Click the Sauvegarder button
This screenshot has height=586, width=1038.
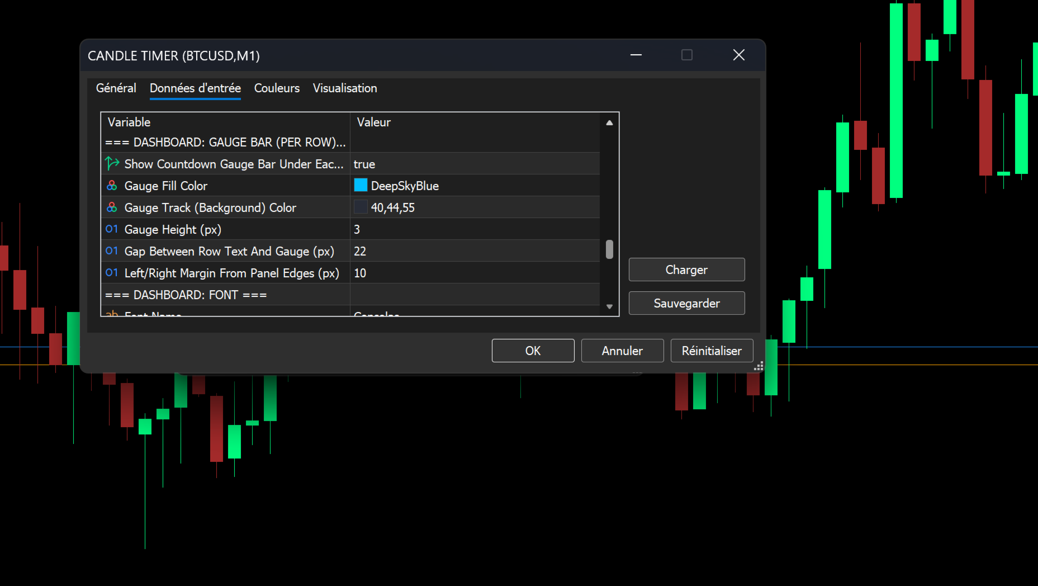(686, 303)
